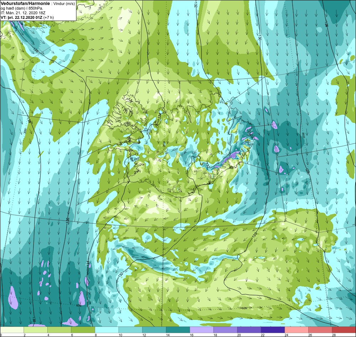Viewport: 356px width, 337px height.
Task: Click the '30W' longitude label
Action: [x=25, y=131]
